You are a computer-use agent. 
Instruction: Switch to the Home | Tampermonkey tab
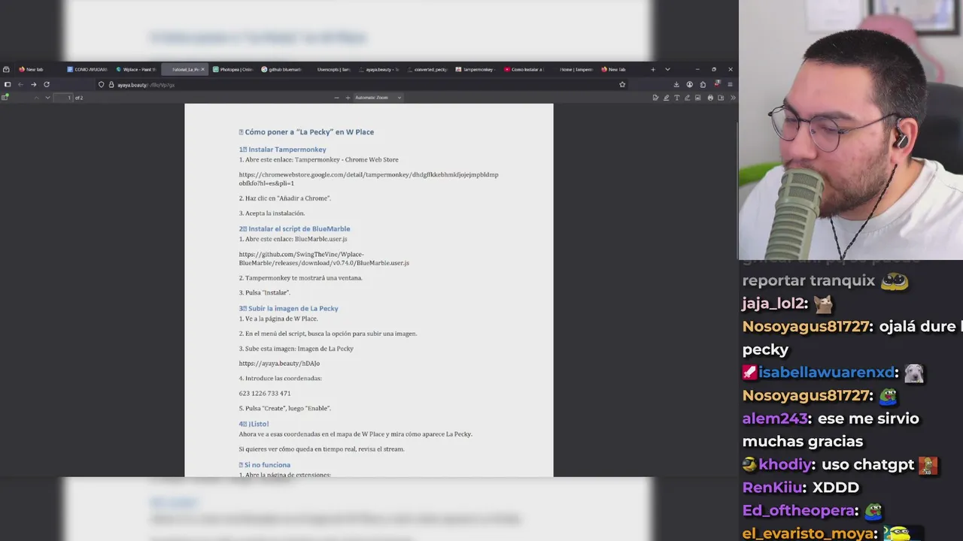(573, 69)
